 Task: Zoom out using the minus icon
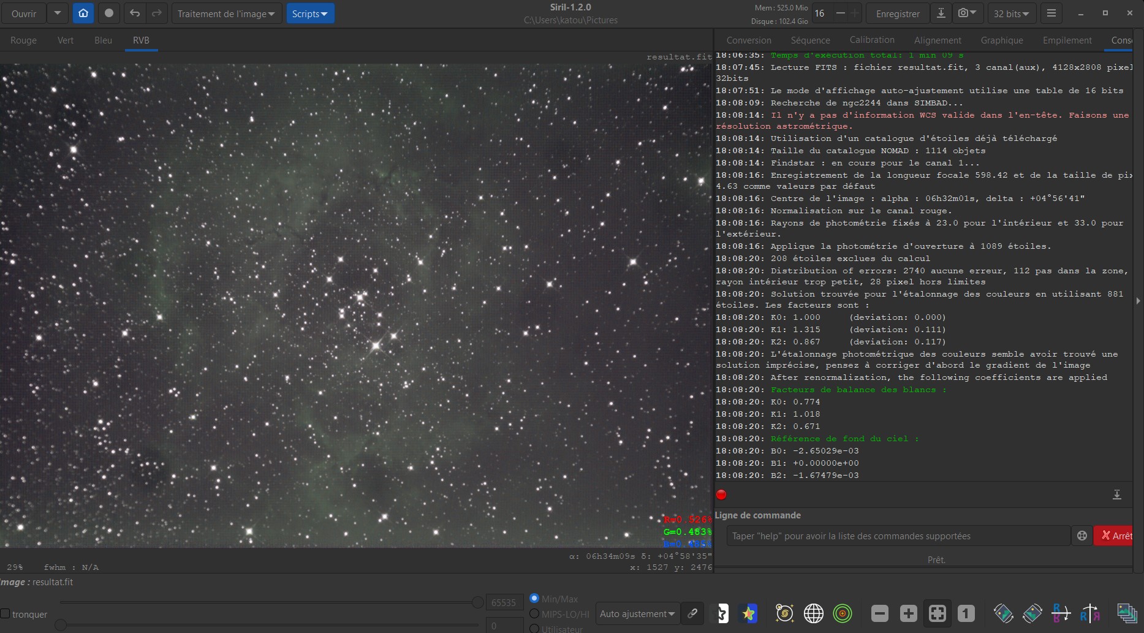pyautogui.click(x=879, y=613)
